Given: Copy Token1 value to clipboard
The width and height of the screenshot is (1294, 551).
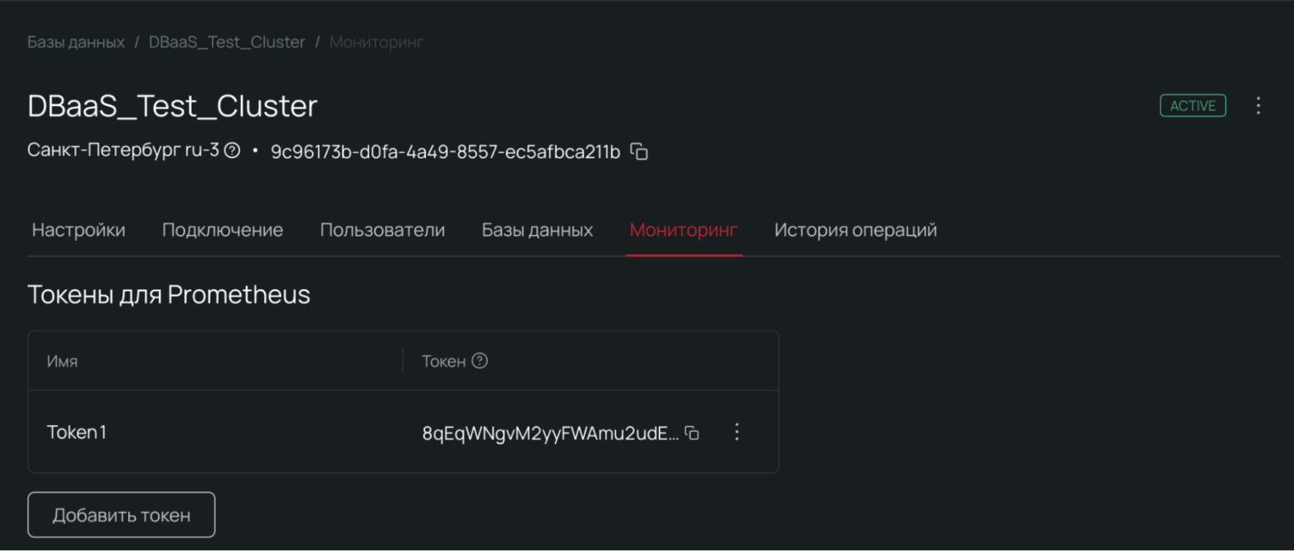Looking at the screenshot, I should click(x=692, y=433).
